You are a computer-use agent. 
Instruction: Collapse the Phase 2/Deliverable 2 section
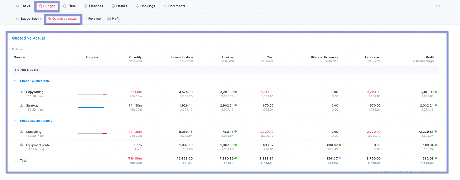click(x=15, y=121)
